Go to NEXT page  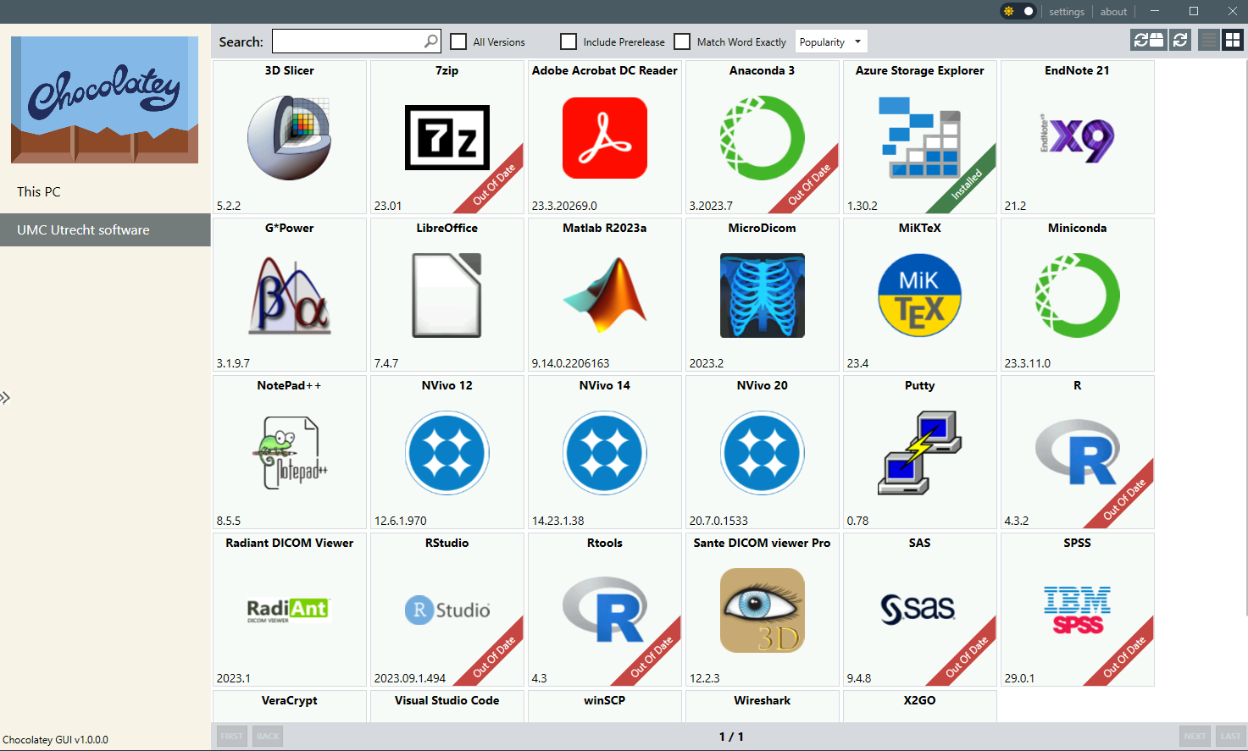[x=1195, y=737]
